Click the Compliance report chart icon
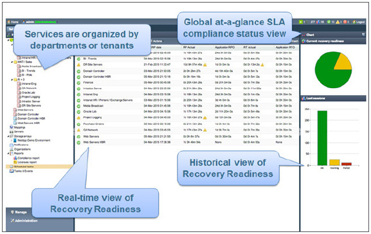 15,157
